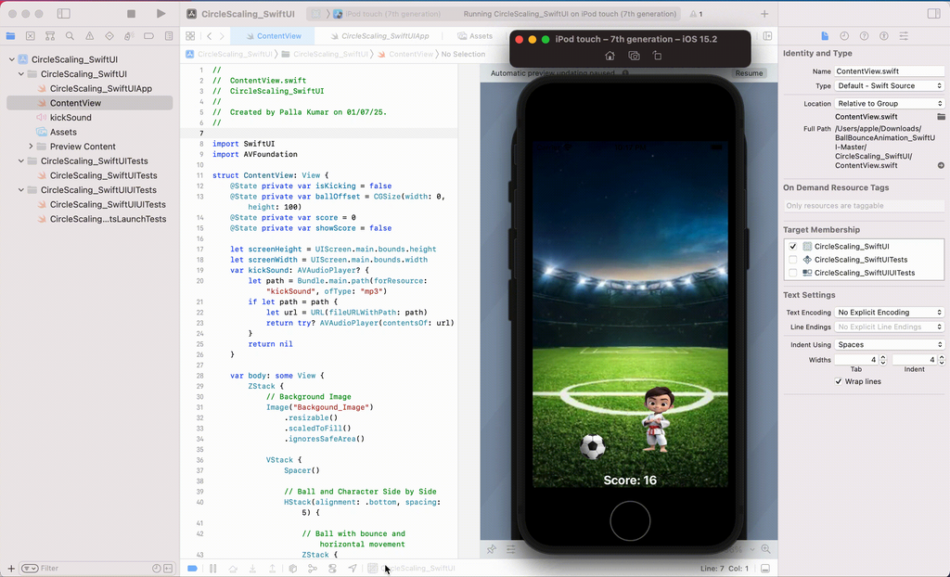950x577 pixels.
Task: Open the Type dropdown Default - Swift Source
Action: click(x=890, y=85)
